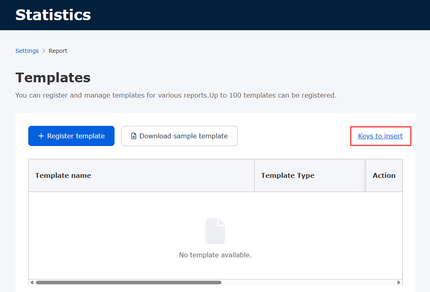Click the Statistics header title

(x=53, y=15)
